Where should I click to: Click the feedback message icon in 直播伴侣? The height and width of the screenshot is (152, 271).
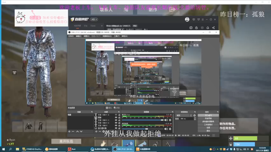click(x=194, y=20)
